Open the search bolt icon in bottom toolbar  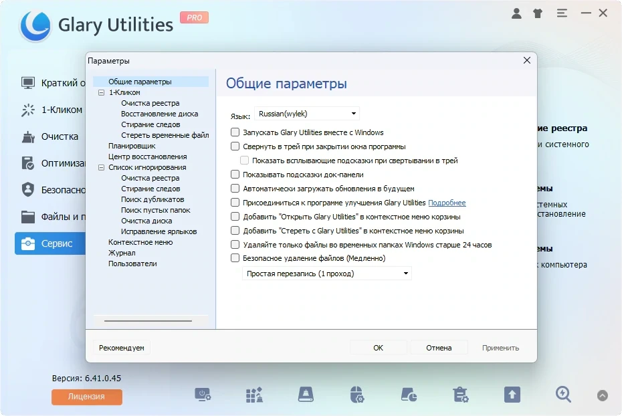[563, 395]
